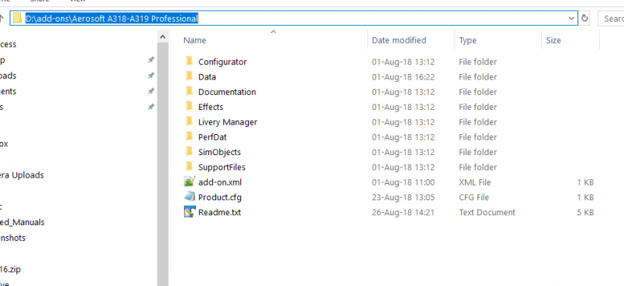Select the Product.cfg file icon

(190, 197)
